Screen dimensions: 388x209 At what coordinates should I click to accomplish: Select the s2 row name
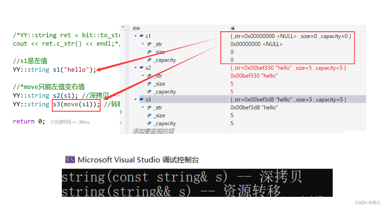[148, 68]
